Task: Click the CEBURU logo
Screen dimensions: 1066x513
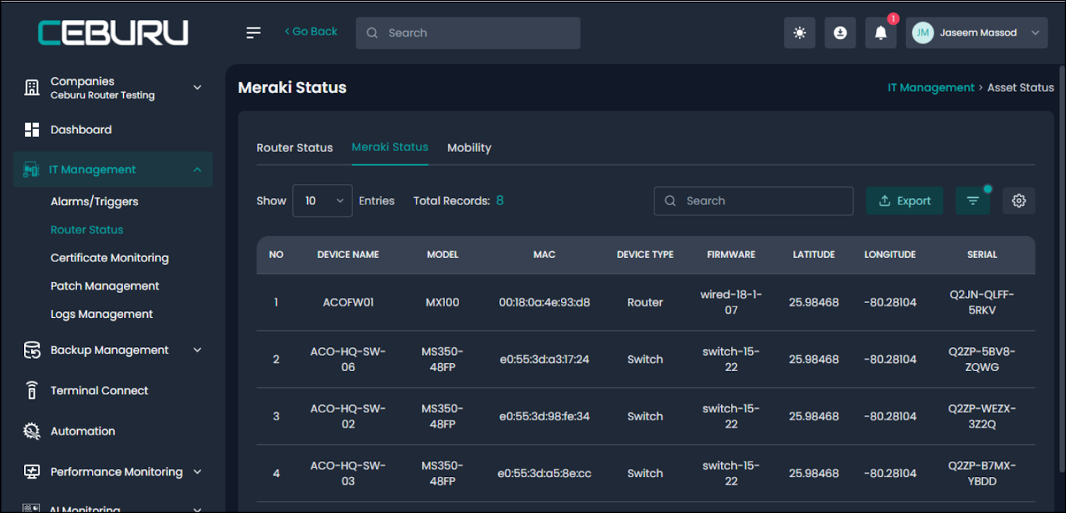Action: pyautogui.click(x=113, y=33)
